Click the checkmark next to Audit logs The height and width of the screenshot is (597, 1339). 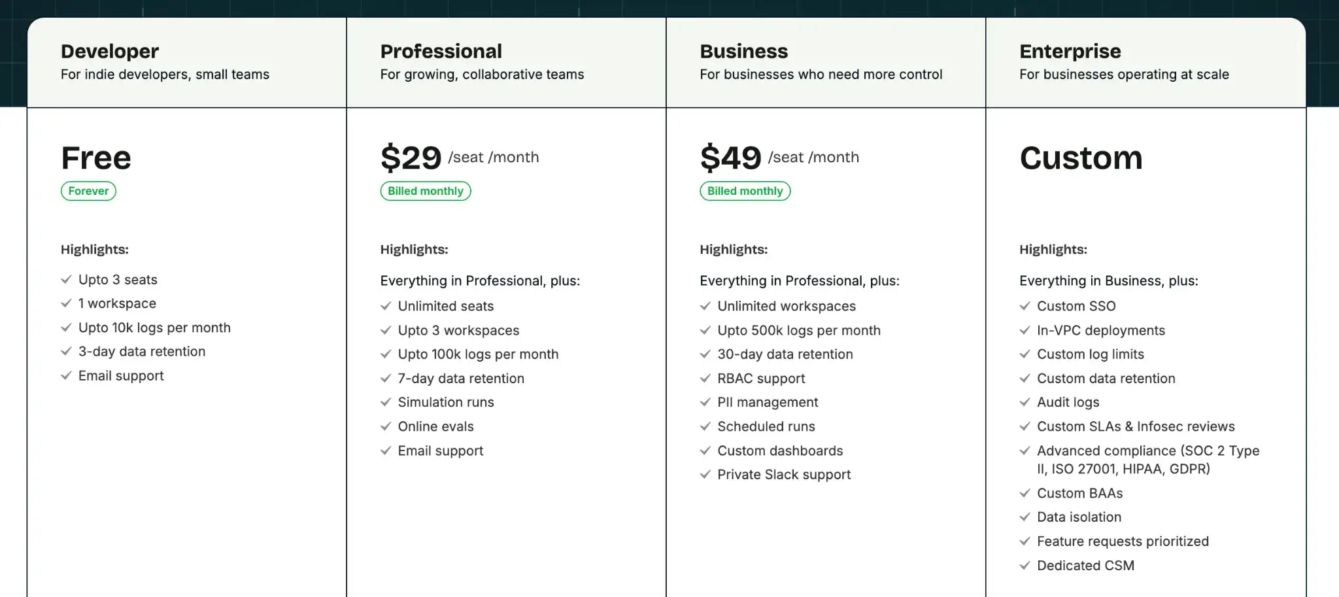[1025, 402]
